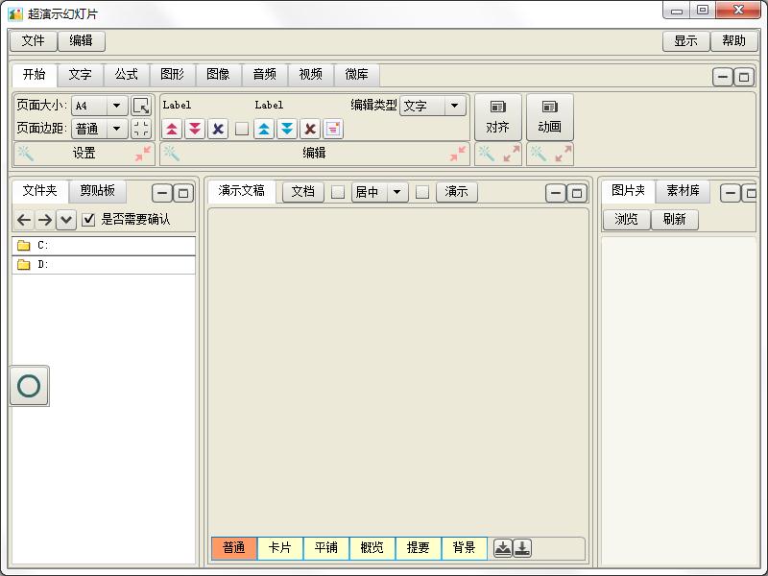The image size is (768, 576).
Task: Tick the checkbox next to 演示 button
Action: (422, 192)
